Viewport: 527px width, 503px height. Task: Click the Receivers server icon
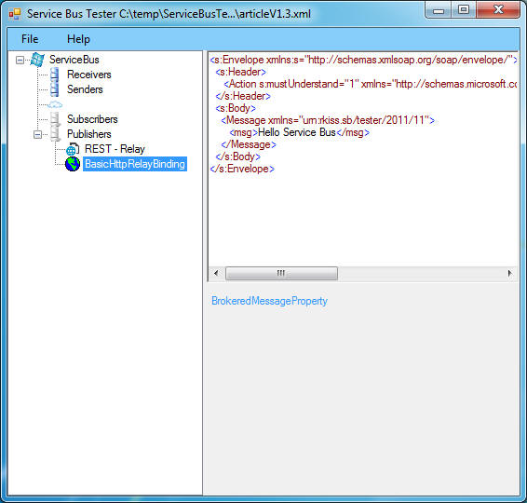(54, 75)
